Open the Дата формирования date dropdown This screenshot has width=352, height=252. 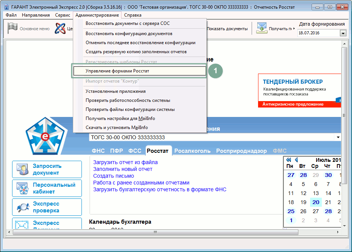pos(343,33)
